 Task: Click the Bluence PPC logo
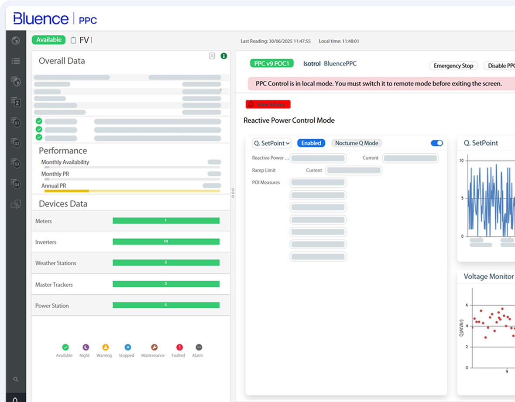click(x=55, y=19)
